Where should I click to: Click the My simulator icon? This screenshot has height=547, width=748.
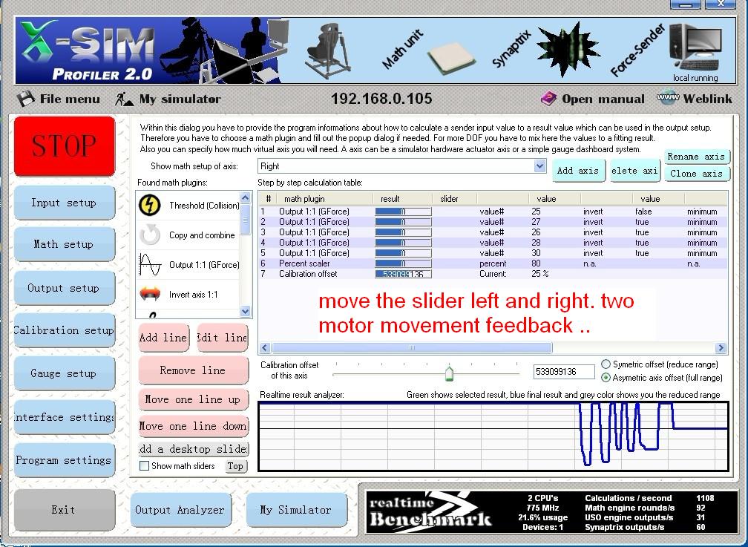[x=124, y=99]
